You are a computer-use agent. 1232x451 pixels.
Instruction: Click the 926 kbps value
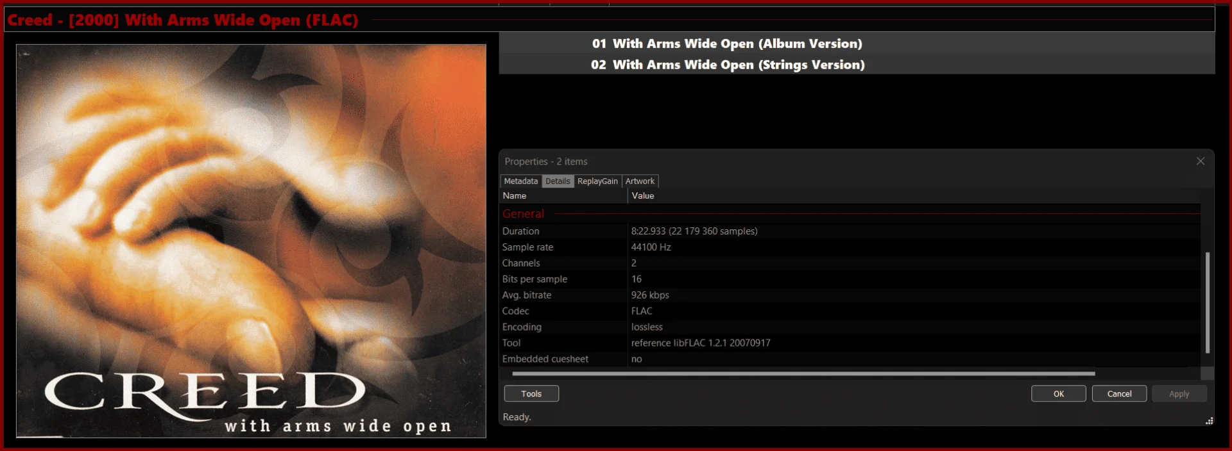(650, 295)
